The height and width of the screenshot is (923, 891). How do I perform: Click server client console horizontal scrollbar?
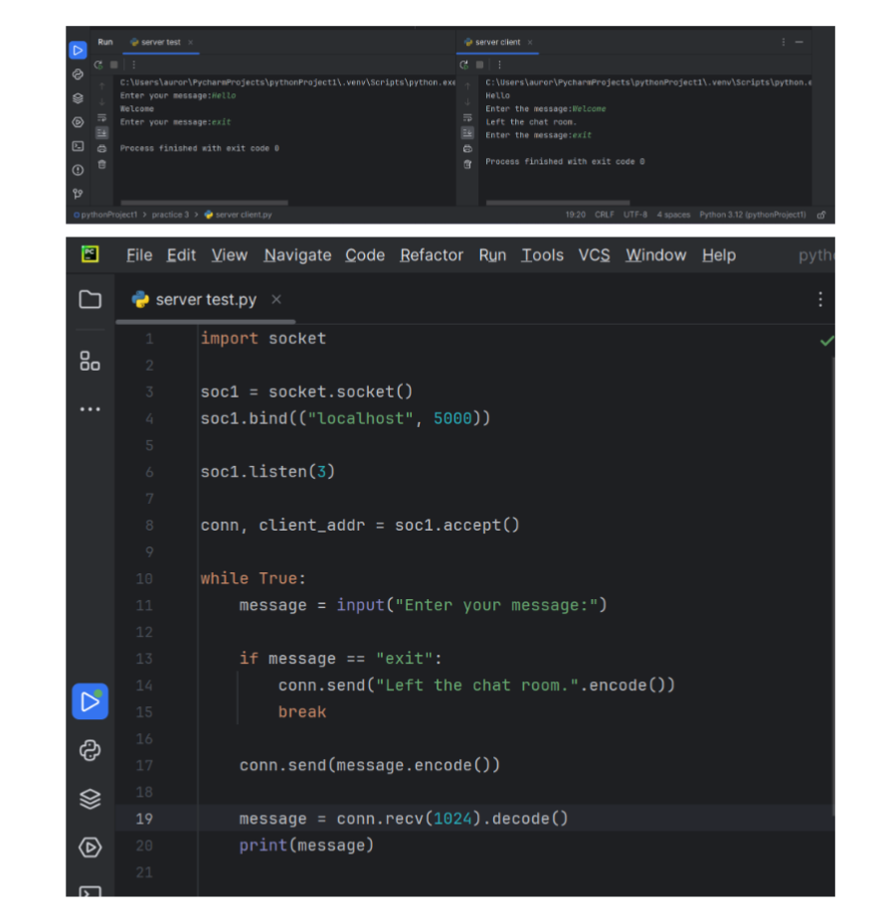coord(558,203)
